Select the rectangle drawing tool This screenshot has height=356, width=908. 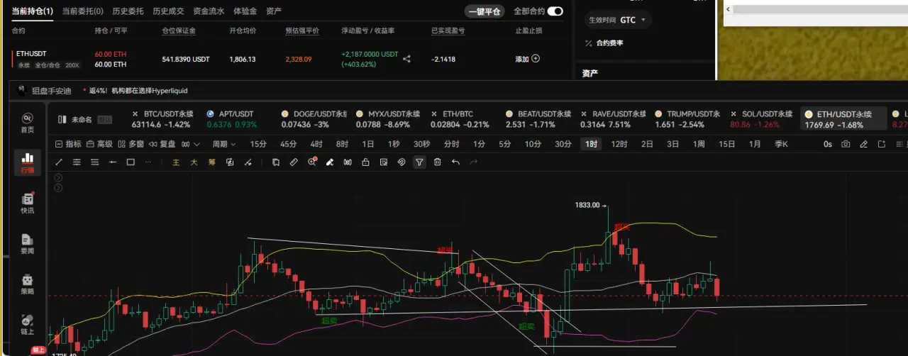click(131, 162)
